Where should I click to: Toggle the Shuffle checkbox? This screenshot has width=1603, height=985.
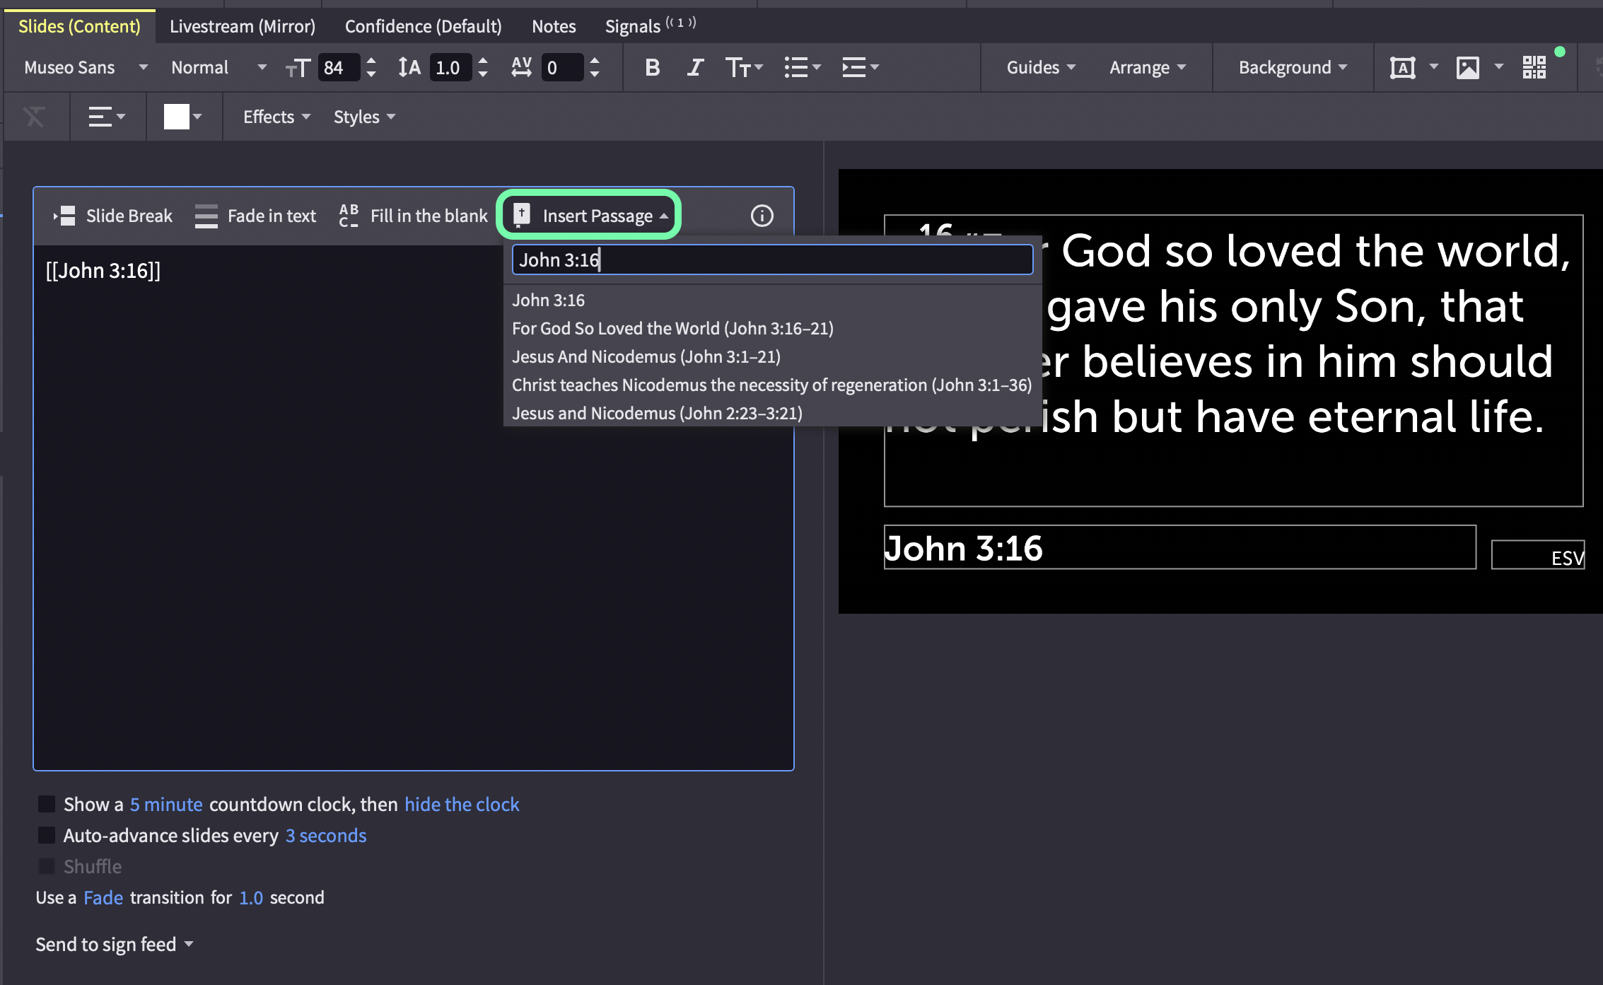click(47, 866)
